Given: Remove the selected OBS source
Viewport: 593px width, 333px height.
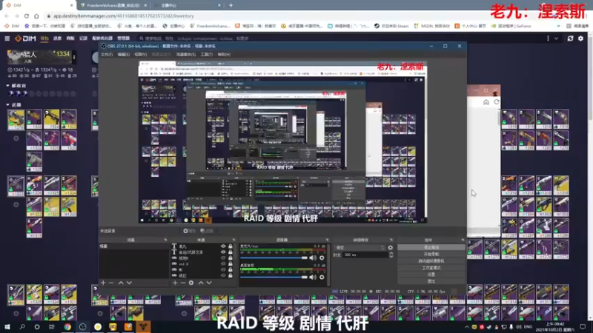Looking at the screenshot, I should pos(183,283).
